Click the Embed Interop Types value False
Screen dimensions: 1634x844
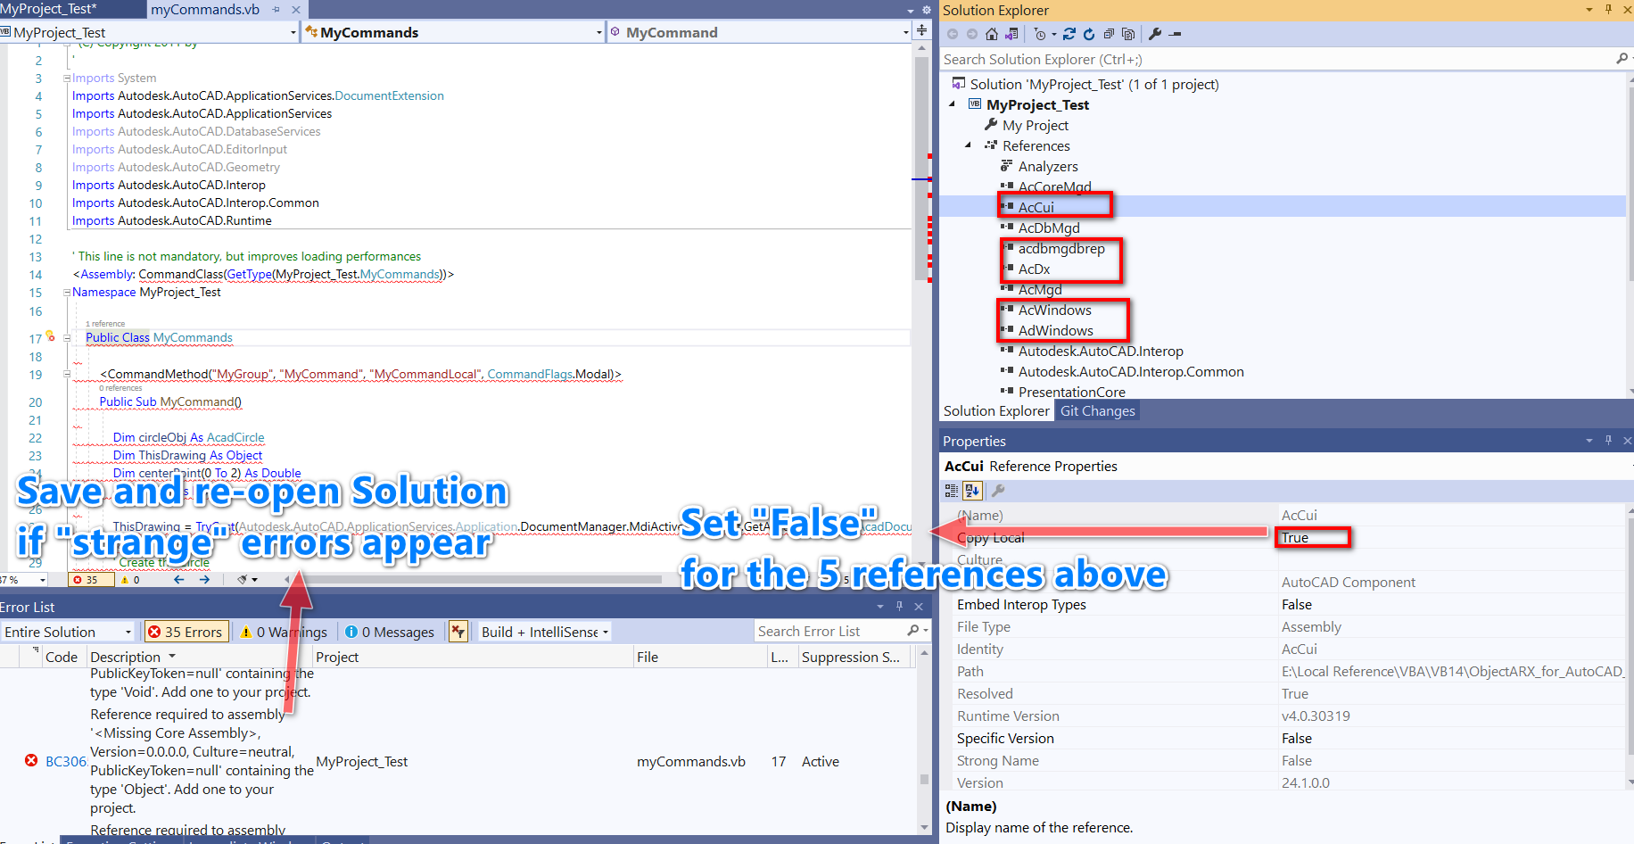point(1297,604)
